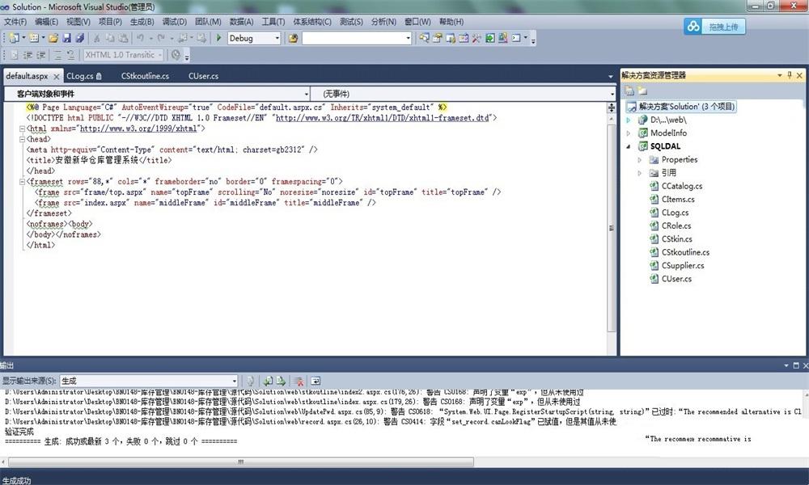The height and width of the screenshot is (485, 809).
Task: Click the Show All Files icon in Solution Explorer
Action: [642, 91]
